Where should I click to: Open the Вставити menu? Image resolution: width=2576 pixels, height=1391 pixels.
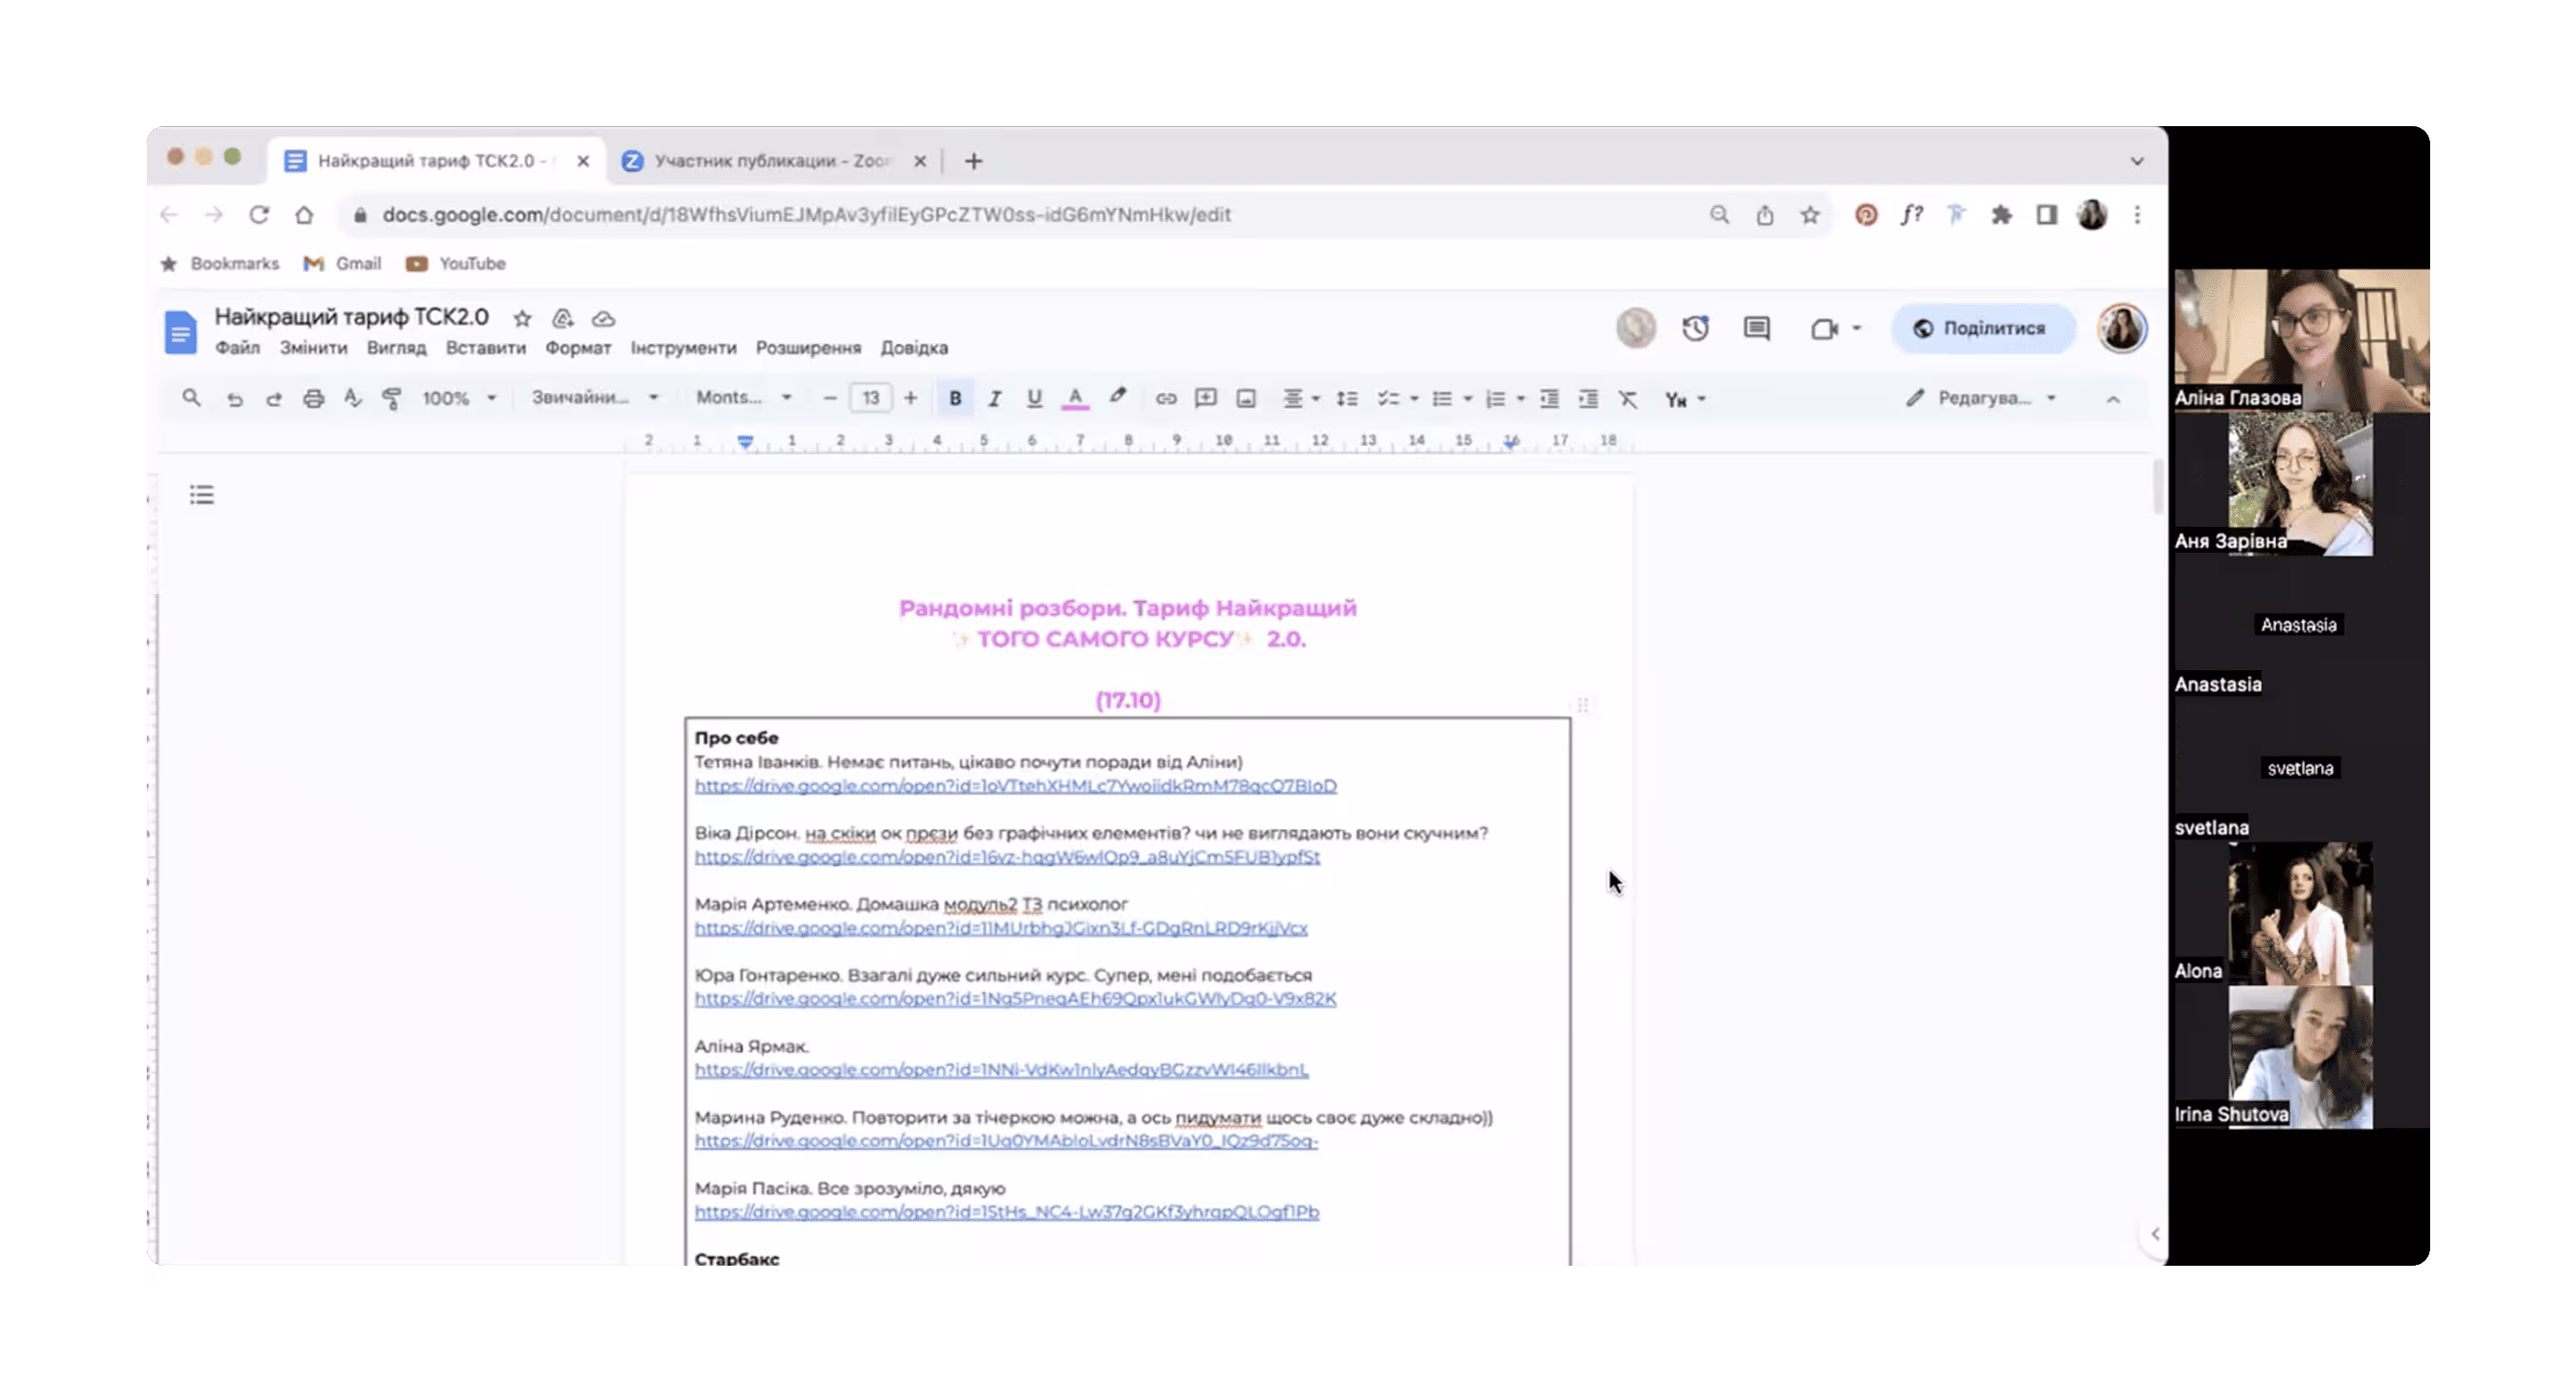485,348
